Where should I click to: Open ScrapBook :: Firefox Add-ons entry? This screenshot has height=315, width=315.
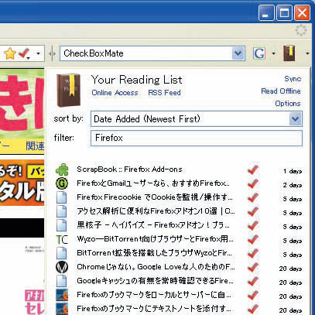(129, 169)
